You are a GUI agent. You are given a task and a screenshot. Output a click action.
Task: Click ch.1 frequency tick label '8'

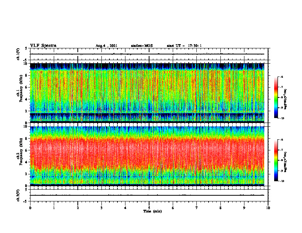coord(27,75)
